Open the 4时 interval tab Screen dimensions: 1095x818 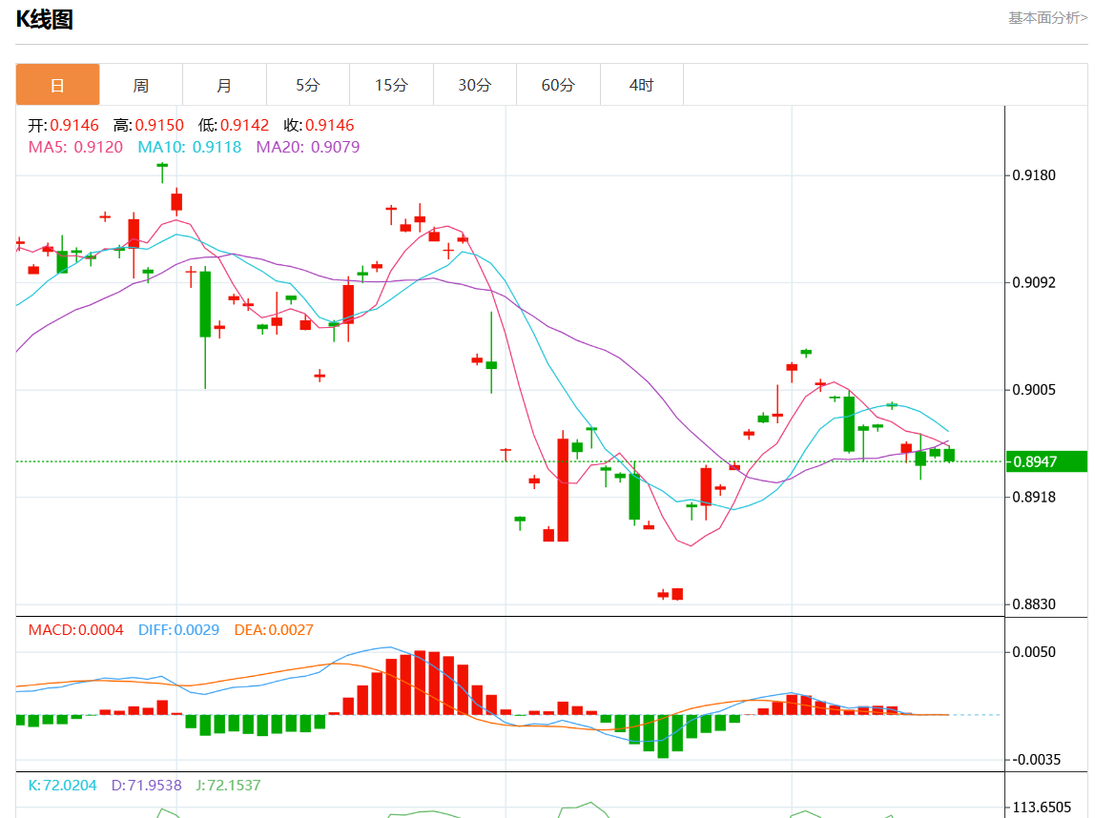642,85
